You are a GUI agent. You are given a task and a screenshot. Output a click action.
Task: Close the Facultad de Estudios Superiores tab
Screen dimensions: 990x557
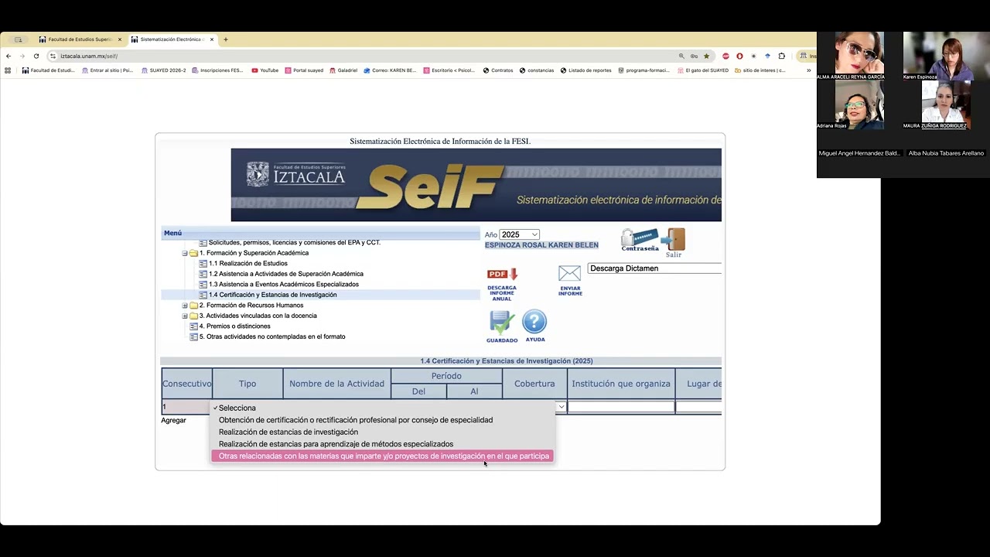point(120,39)
